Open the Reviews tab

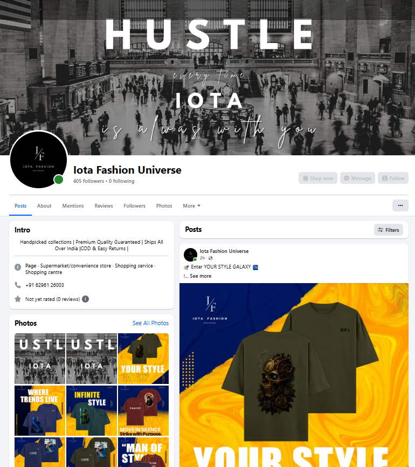103,206
